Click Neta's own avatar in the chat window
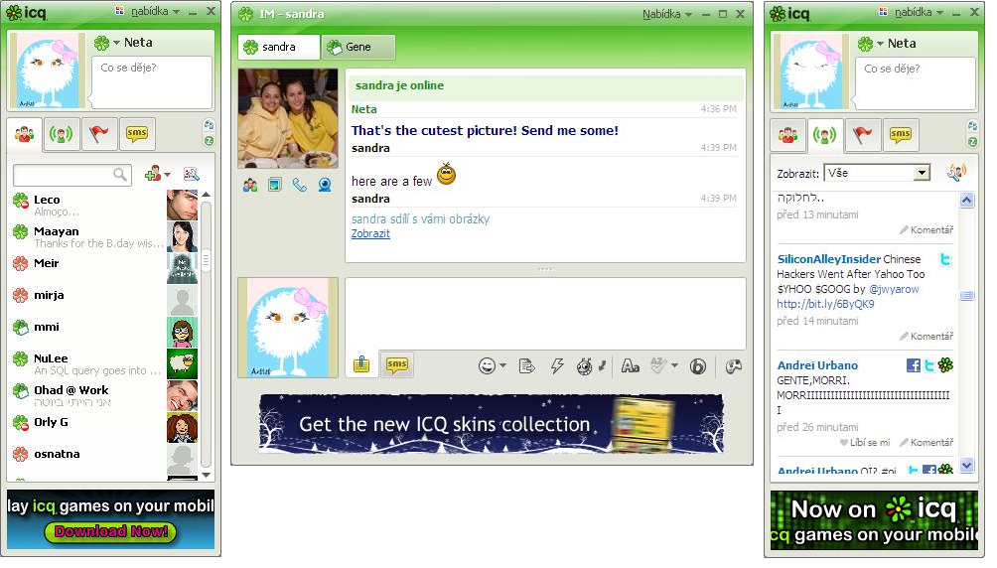Screen dimensions: 997x568 [288, 328]
